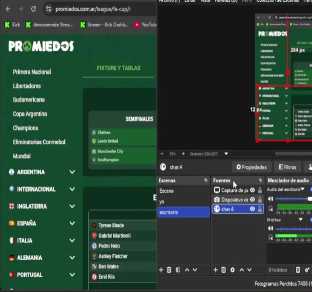Add a new source
The image size is (312, 292).
(x=216, y=270)
